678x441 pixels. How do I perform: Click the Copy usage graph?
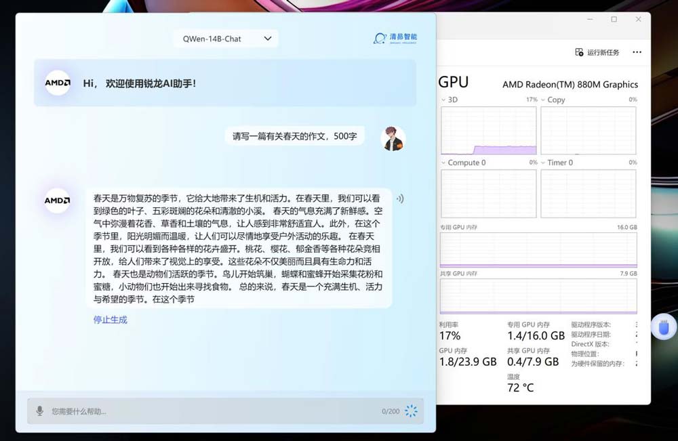pos(589,131)
